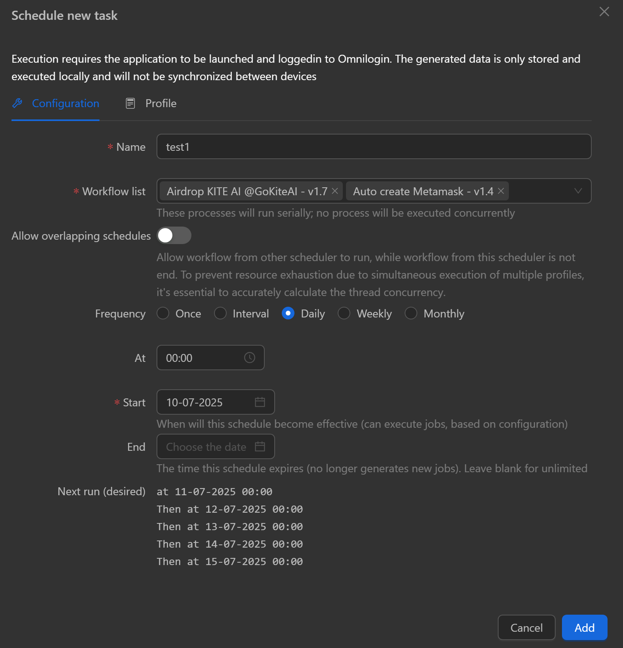Image resolution: width=623 pixels, height=648 pixels.
Task: Toggle Allow overlapping schedules switch
Action: 174,236
